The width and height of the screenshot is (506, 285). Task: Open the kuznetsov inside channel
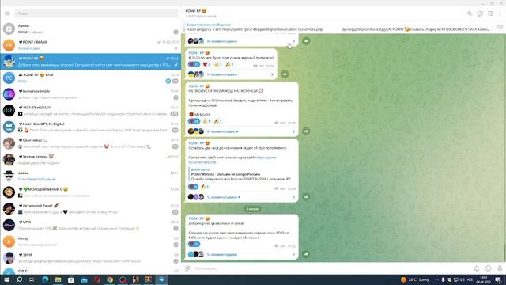tap(91, 94)
